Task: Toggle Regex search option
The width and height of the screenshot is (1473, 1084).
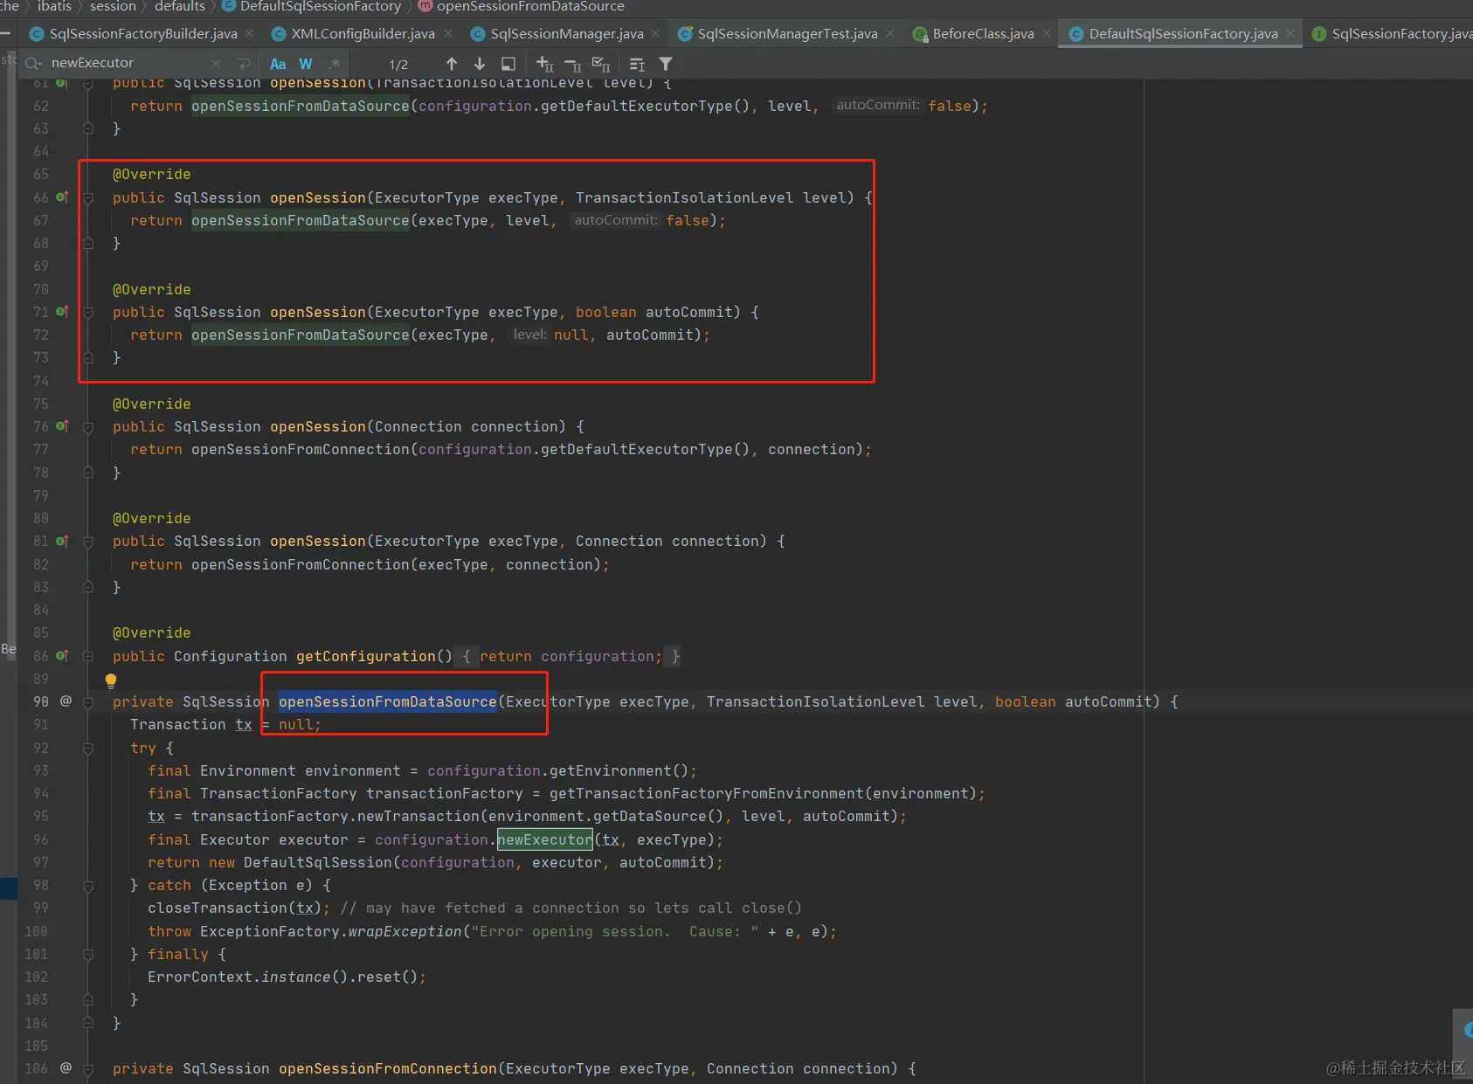Action: (335, 64)
